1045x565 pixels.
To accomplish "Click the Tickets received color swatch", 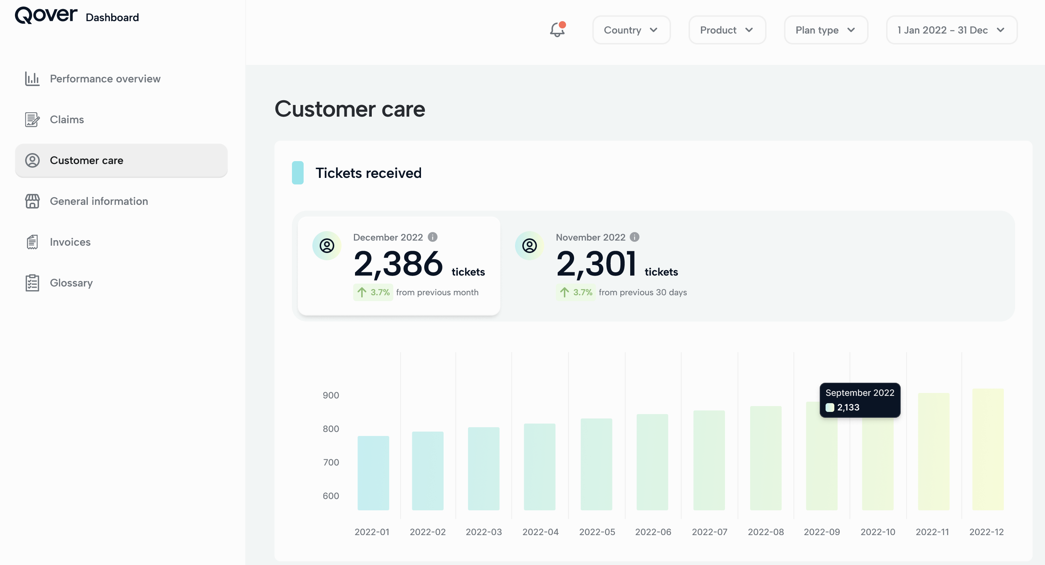I will [298, 173].
